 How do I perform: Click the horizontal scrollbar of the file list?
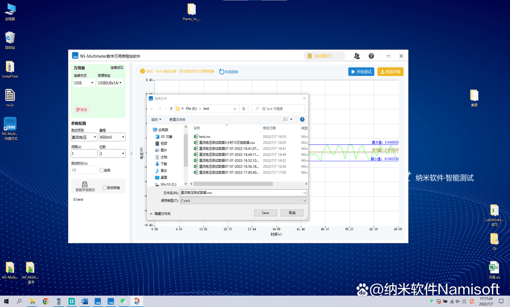(233, 184)
